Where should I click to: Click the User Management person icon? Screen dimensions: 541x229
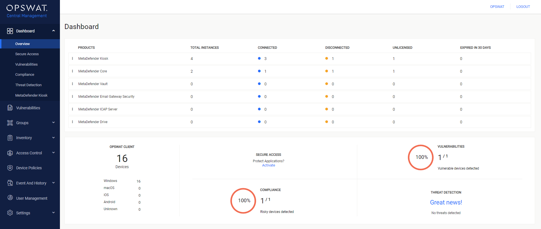coord(10,198)
